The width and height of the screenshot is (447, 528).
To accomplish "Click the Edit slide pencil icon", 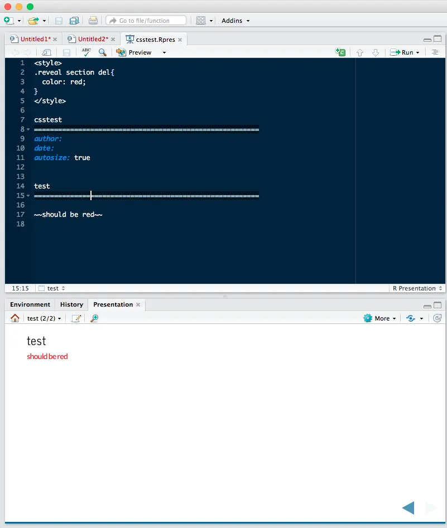I will click(x=76, y=318).
